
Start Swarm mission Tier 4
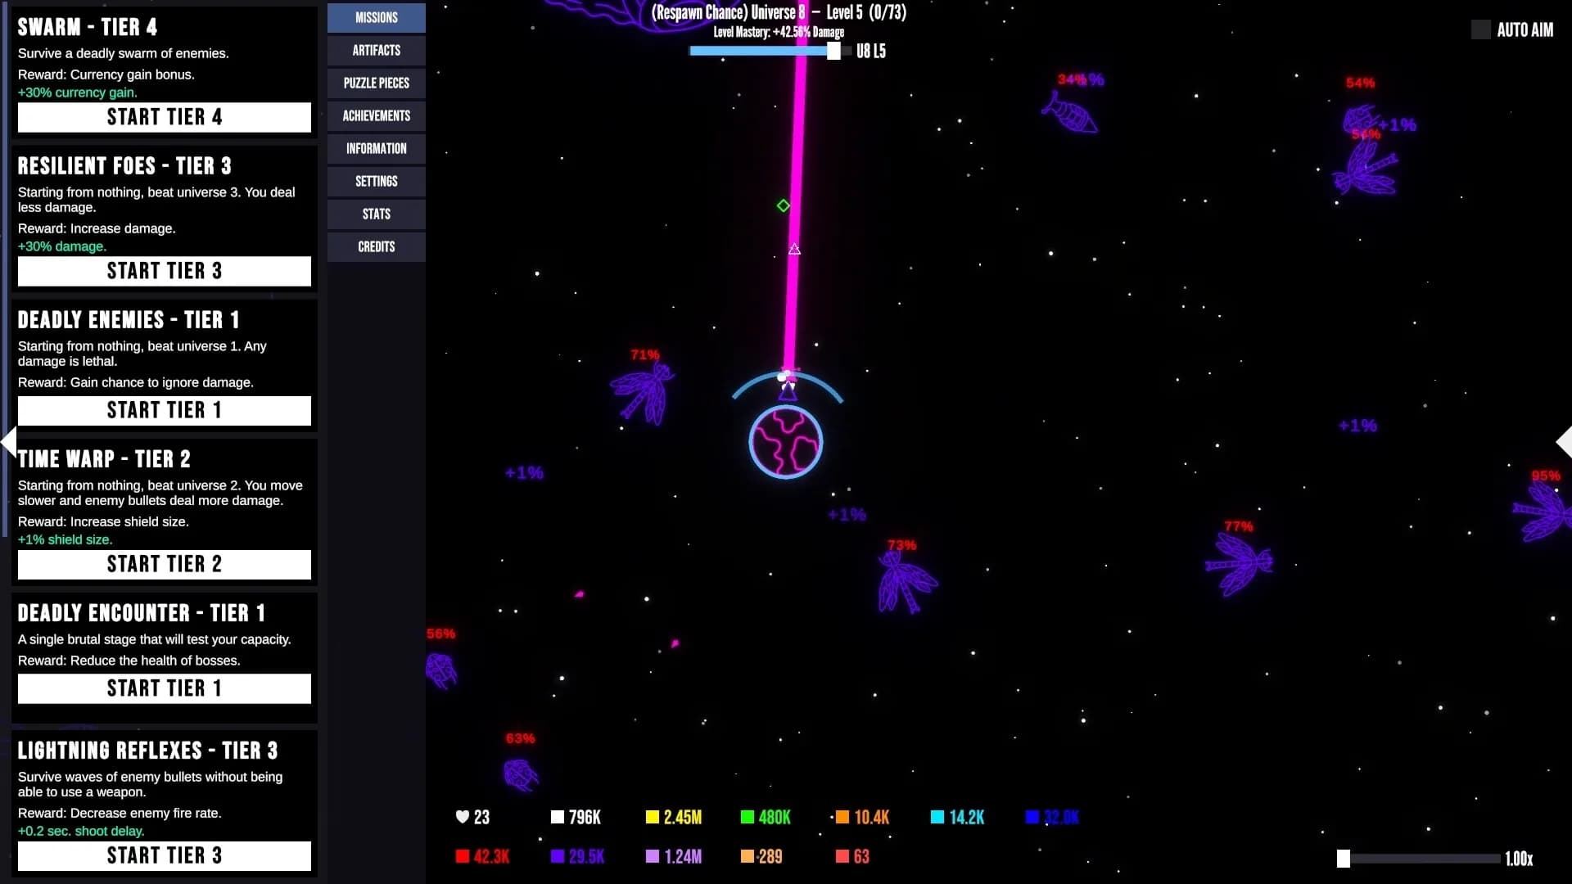click(x=165, y=117)
